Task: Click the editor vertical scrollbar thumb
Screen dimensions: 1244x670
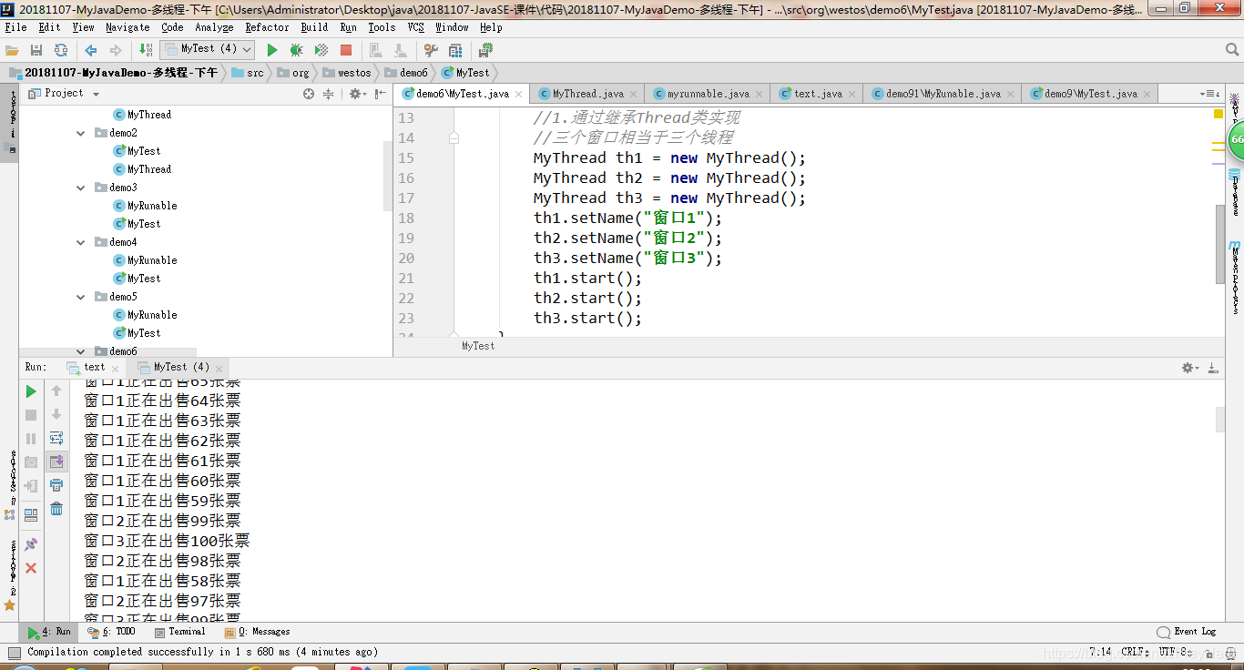Action: click(x=1219, y=244)
